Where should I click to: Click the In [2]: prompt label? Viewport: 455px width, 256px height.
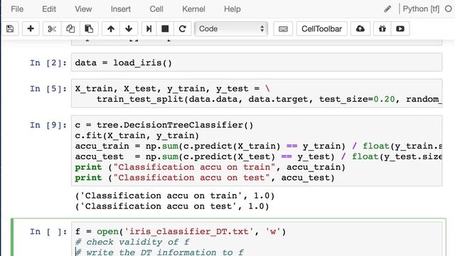[48, 63]
